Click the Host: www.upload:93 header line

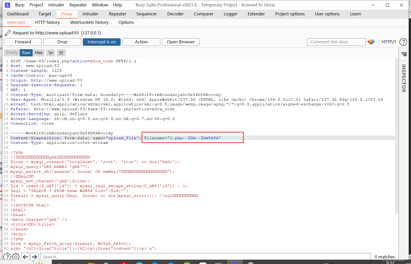click(35, 66)
